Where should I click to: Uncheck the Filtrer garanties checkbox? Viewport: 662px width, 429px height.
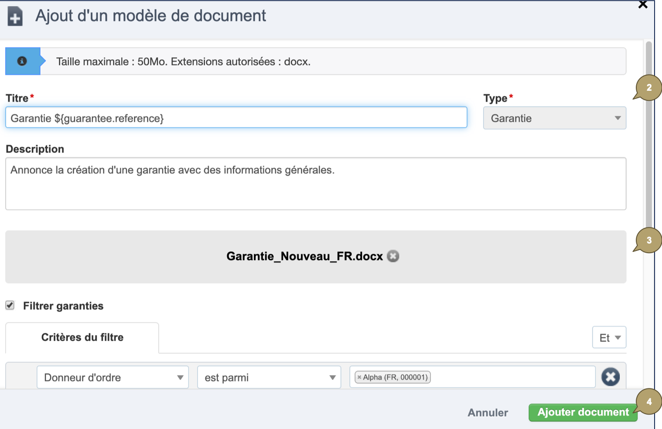10,305
